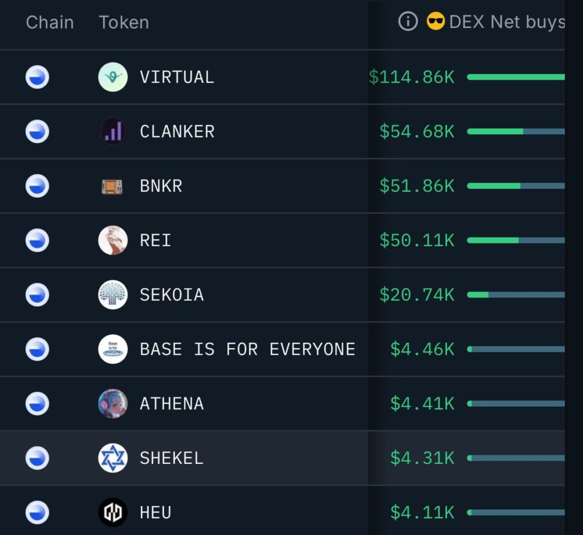This screenshot has height=535, width=583.
Task: Click the CLANKER net buys progress bar
Action: coord(516,131)
